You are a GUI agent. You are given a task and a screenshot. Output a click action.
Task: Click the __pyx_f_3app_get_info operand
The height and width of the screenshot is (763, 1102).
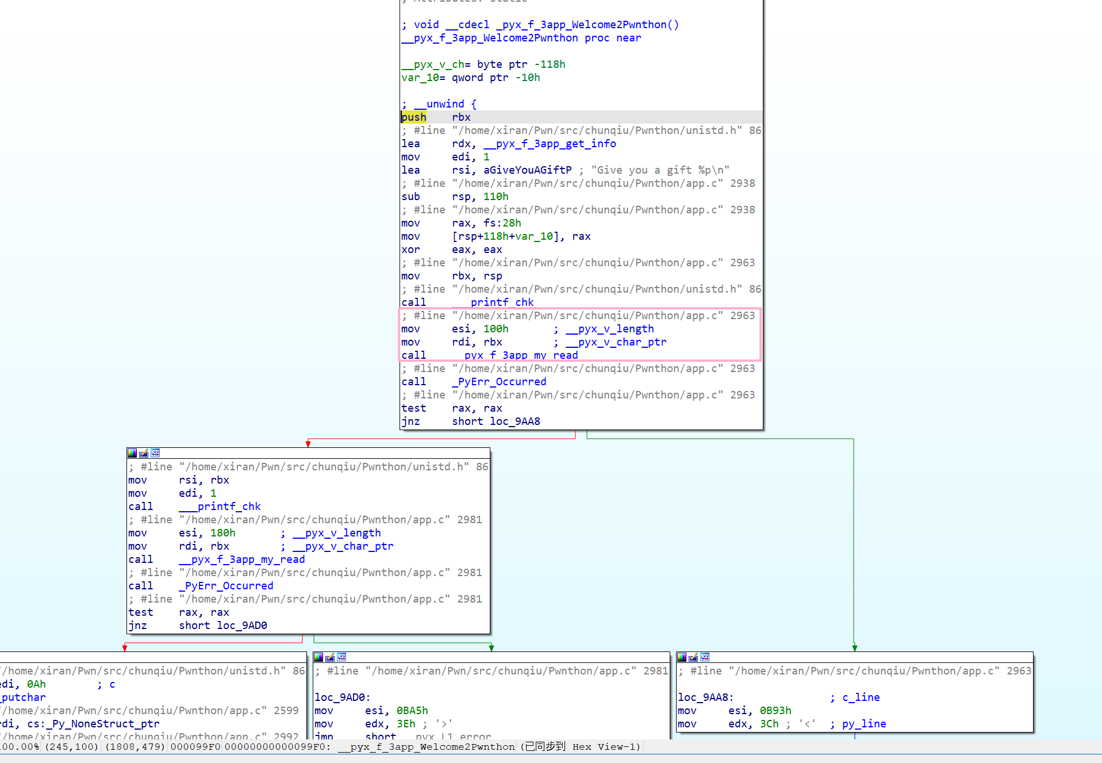[x=550, y=144]
